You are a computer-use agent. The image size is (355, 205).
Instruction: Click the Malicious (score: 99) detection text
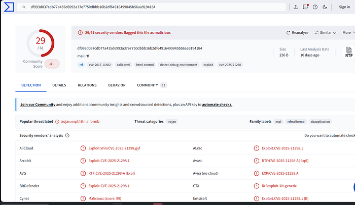click(104, 198)
